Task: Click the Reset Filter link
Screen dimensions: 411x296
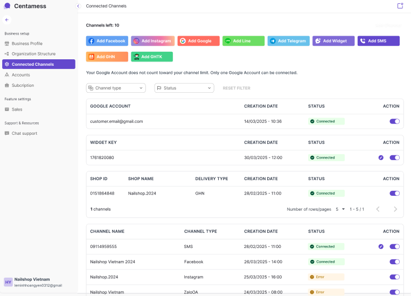Action: click(236, 88)
